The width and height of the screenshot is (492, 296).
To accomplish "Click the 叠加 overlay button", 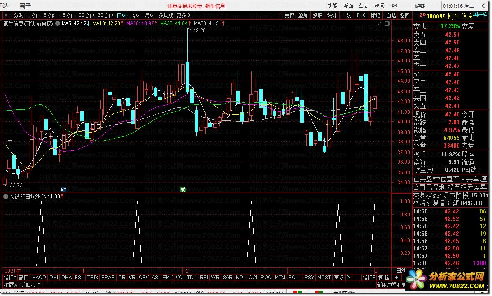I will coord(303,15).
